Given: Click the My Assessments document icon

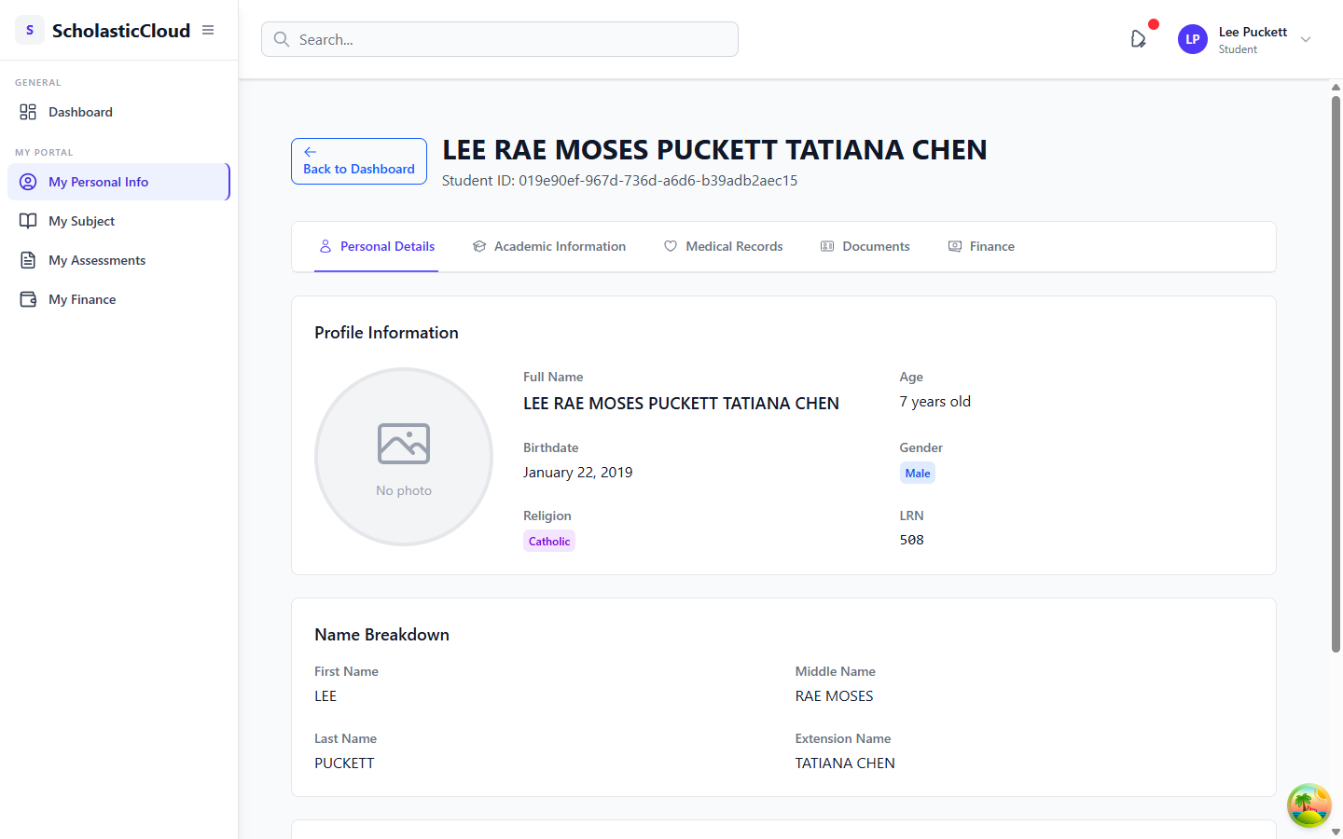Looking at the screenshot, I should coord(28,260).
